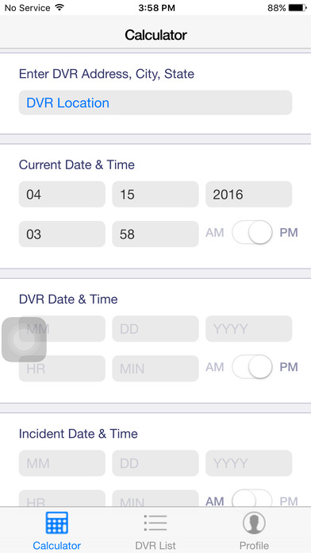The width and height of the screenshot is (311, 553).
Task: Toggle Current Date & Time AM/PM switch
Action: 251,233
